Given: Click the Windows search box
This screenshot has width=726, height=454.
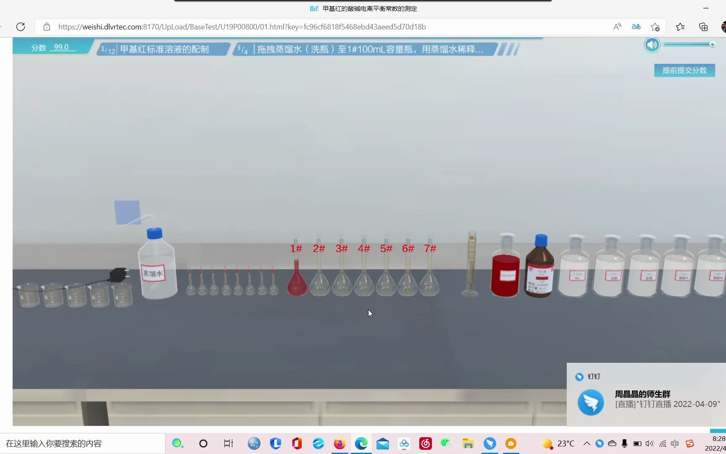Looking at the screenshot, I should (83, 443).
